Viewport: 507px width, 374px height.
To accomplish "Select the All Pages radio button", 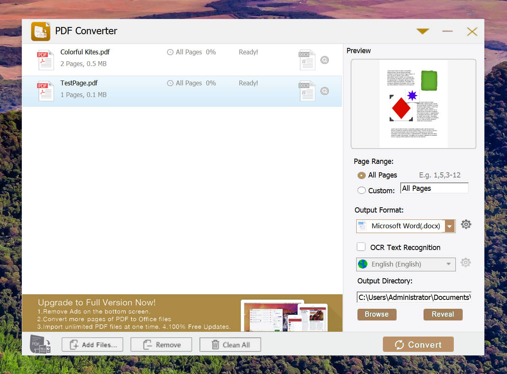I will 362,176.
